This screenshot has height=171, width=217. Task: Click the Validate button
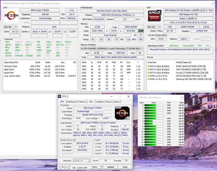(x=111, y=167)
